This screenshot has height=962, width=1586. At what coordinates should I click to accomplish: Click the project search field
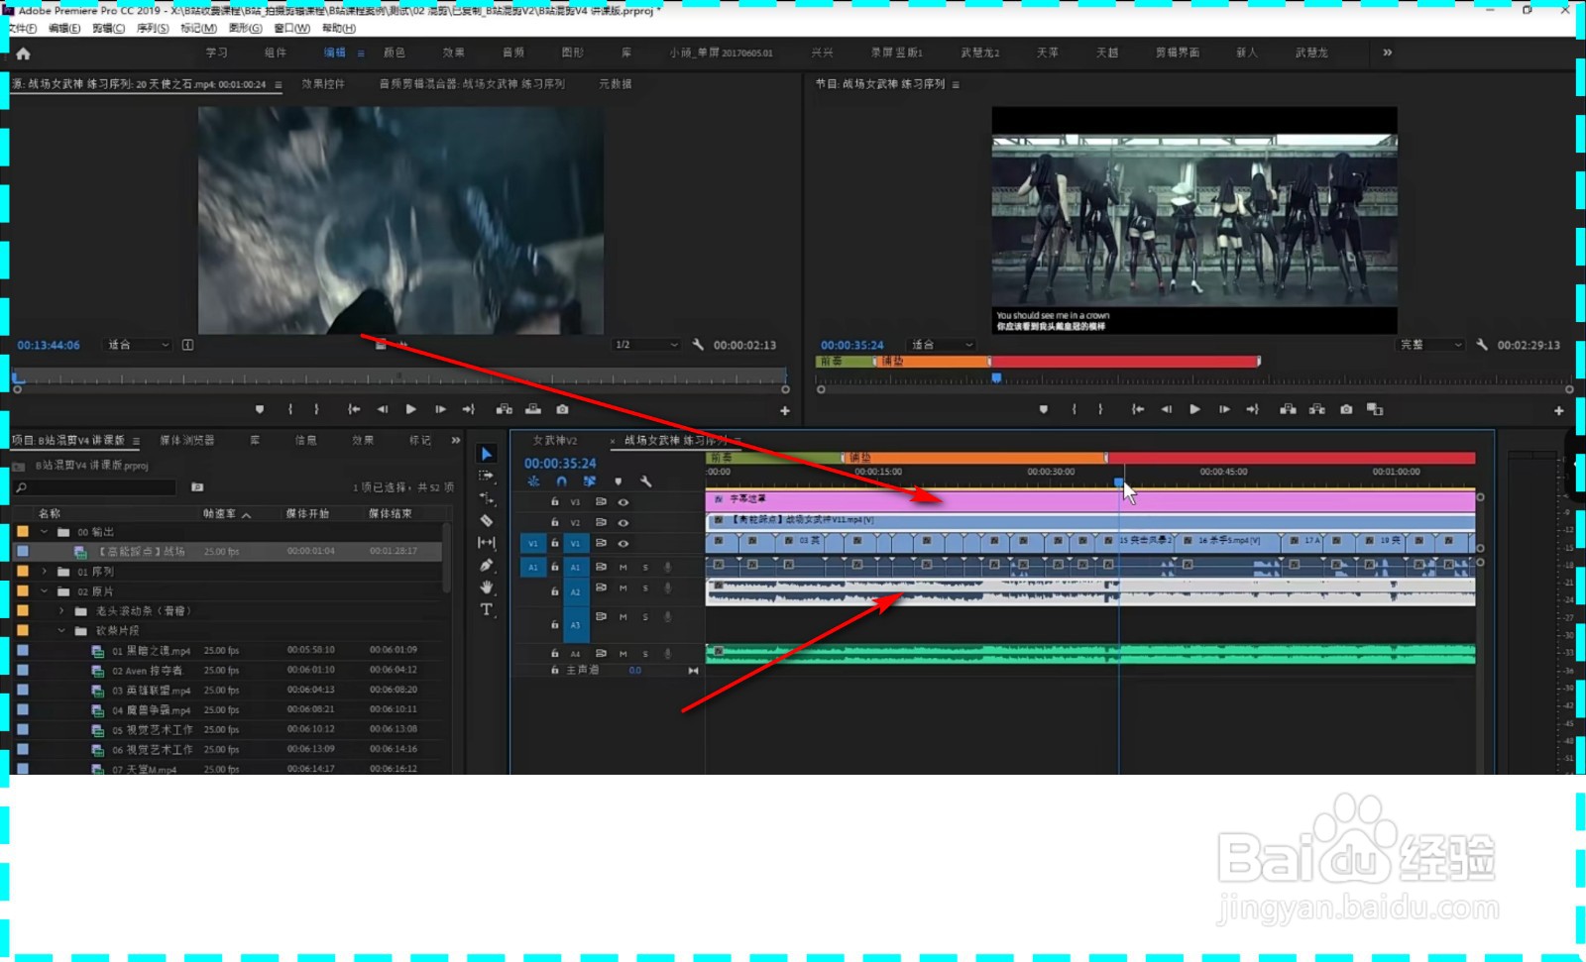(96, 487)
